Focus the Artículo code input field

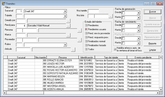23,50
